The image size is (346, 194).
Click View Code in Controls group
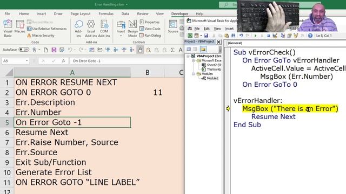pyautogui.click(x=150, y=29)
